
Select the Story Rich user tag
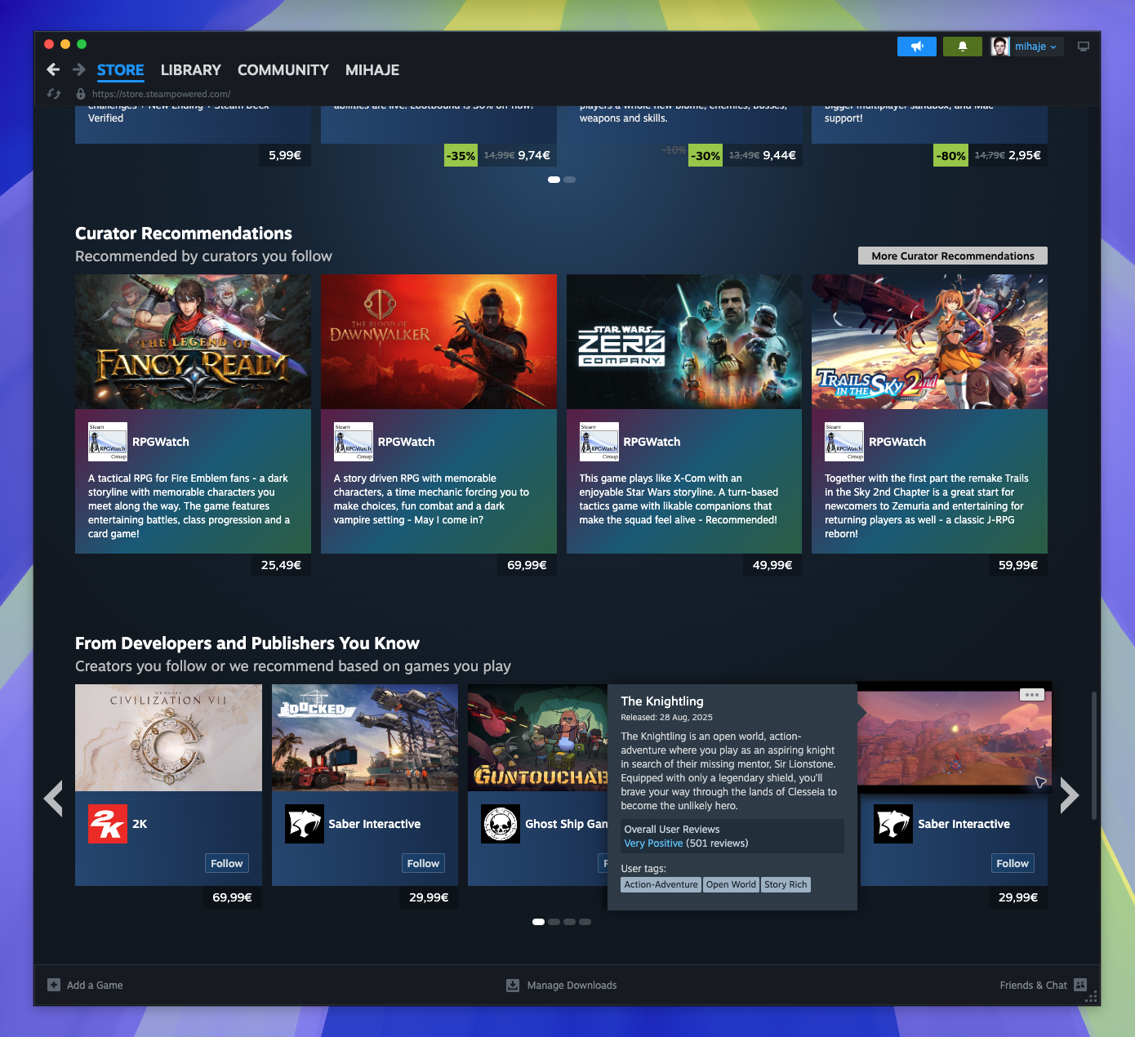pos(786,884)
